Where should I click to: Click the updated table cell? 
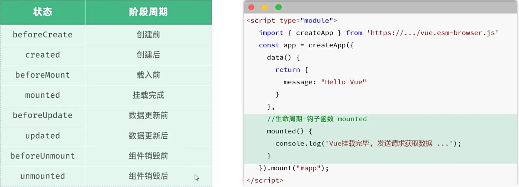pyautogui.click(x=43, y=136)
